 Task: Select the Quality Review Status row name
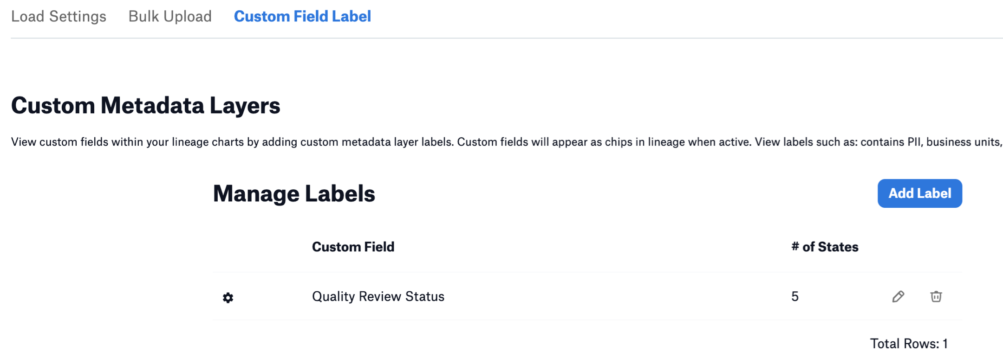click(x=378, y=296)
